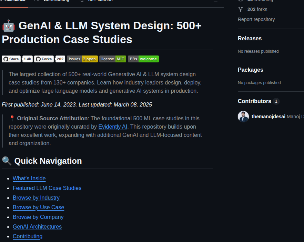
Task: Go to Browse by Industry
Action: coord(36,198)
